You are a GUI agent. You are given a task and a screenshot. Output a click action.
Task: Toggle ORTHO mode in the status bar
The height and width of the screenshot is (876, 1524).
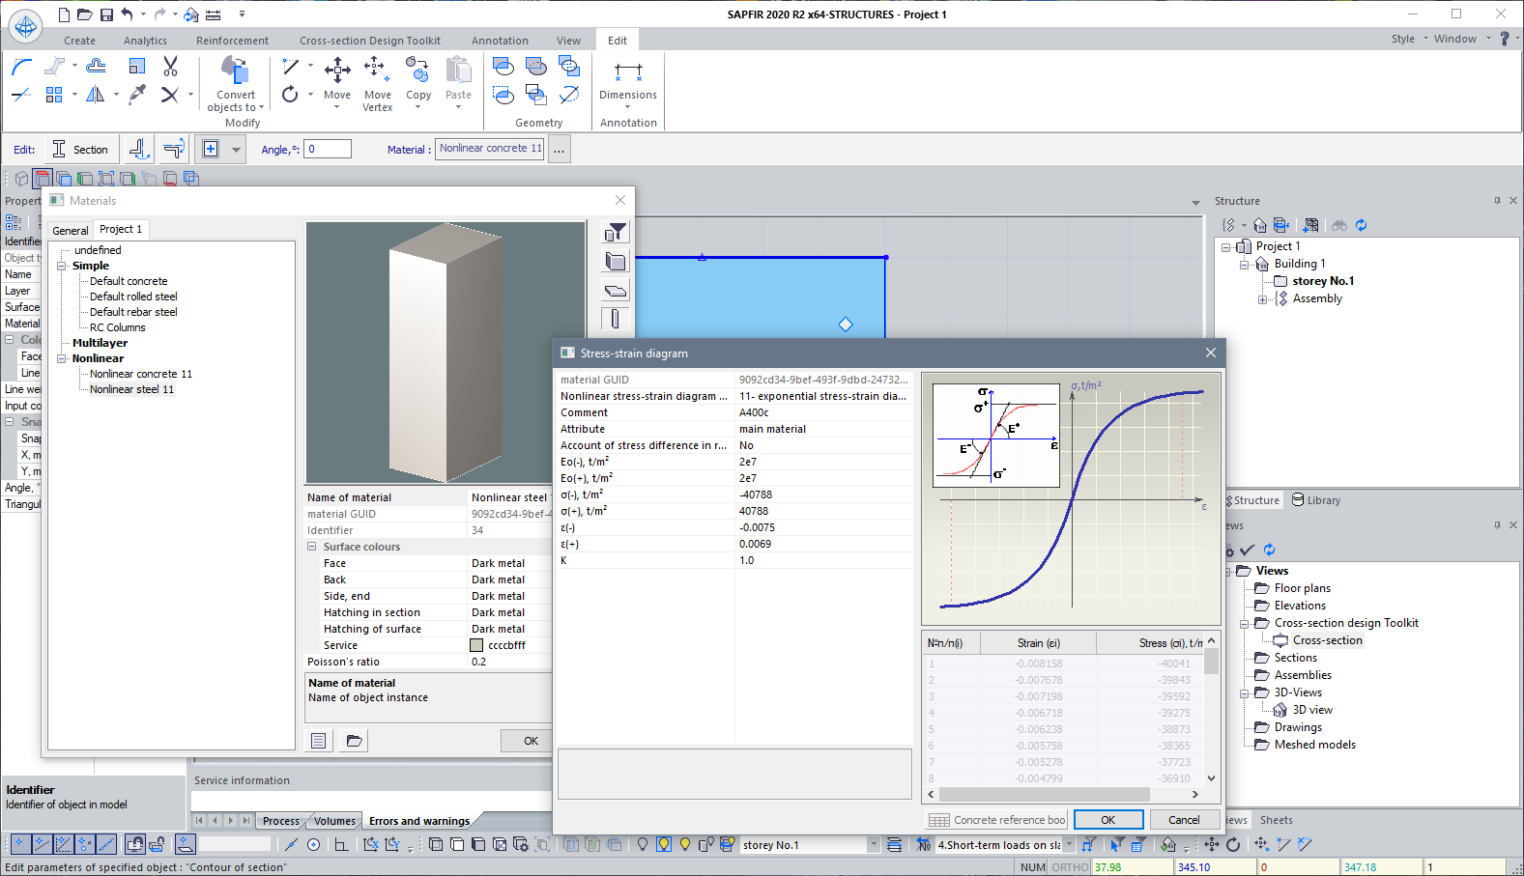click(x=1070, y=867)
